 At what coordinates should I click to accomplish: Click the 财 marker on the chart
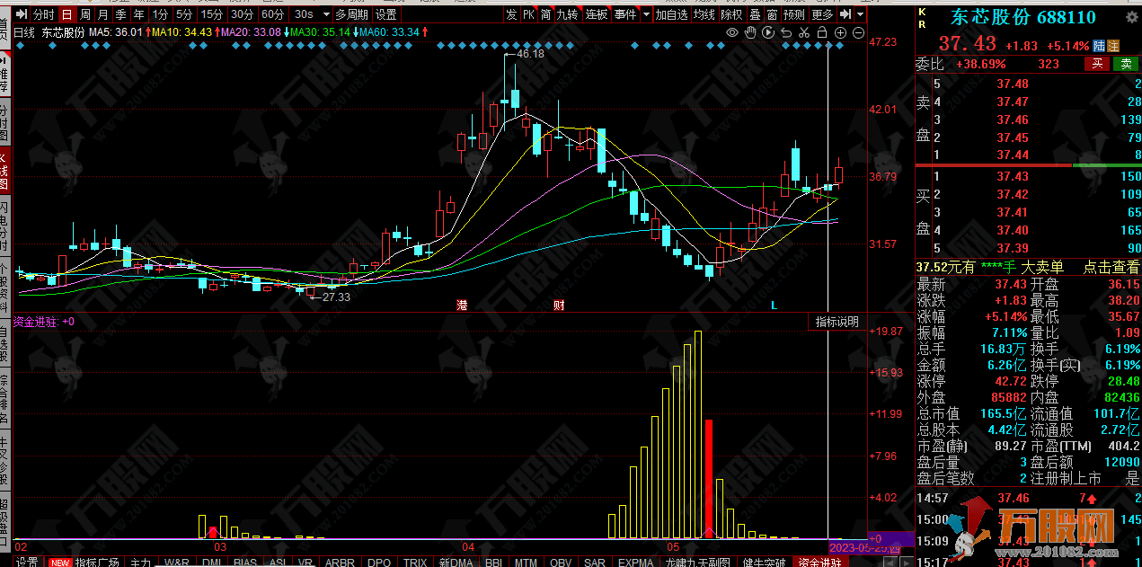click(559, 305)
